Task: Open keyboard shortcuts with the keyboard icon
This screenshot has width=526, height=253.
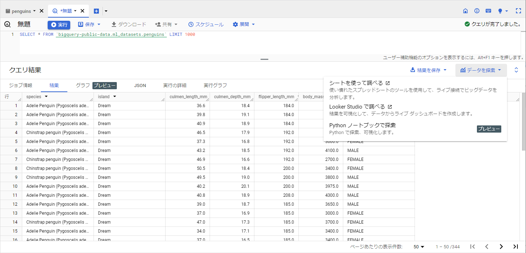Action: (x=488, y=11)
